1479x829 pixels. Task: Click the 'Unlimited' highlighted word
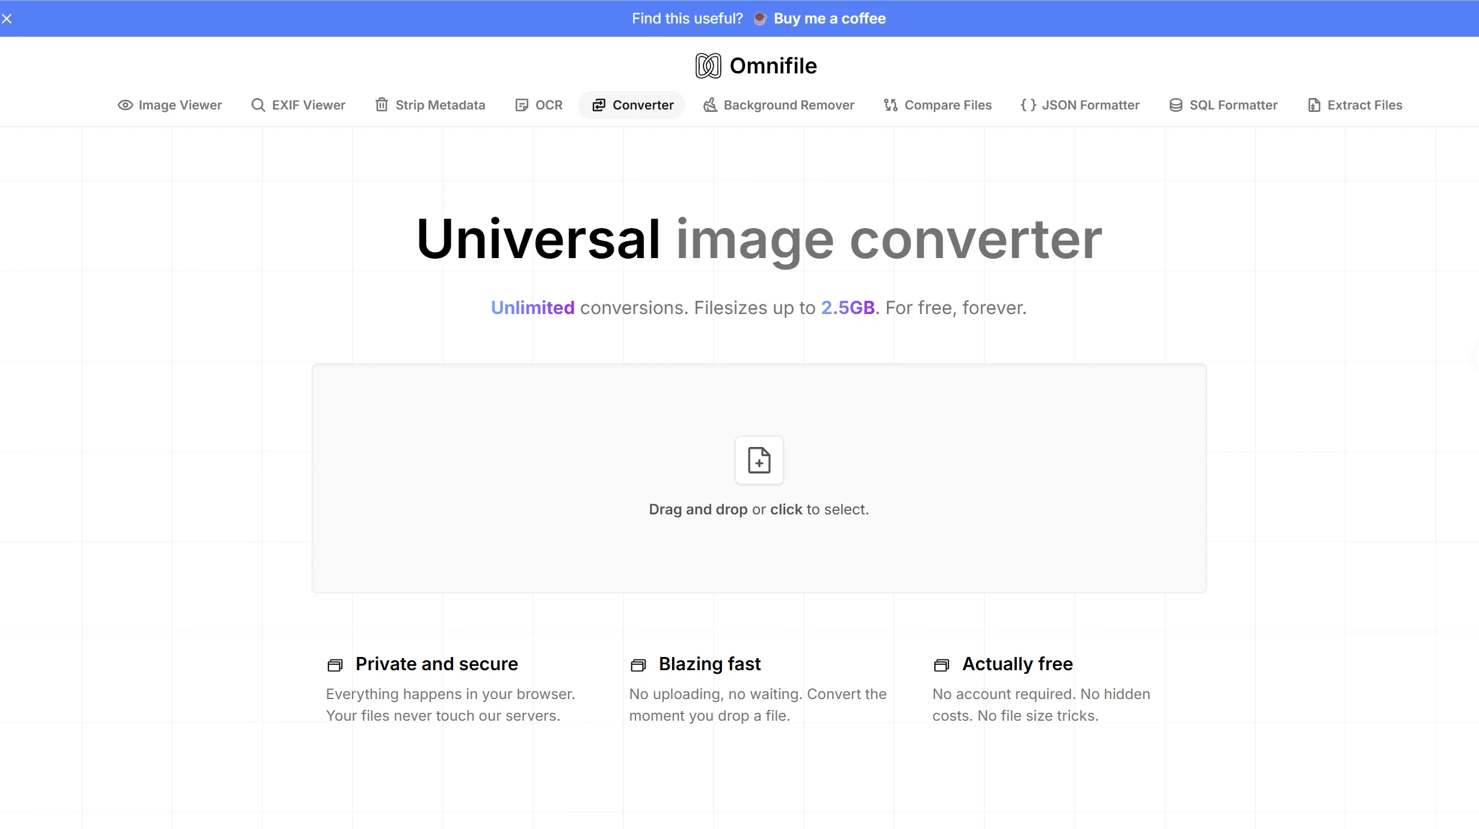pos(533,307)
